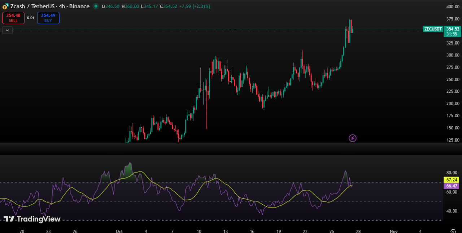This screenshot has width=462, height=233.
Task: Click the purple 66.47 RSI value label
Action: 452,186
